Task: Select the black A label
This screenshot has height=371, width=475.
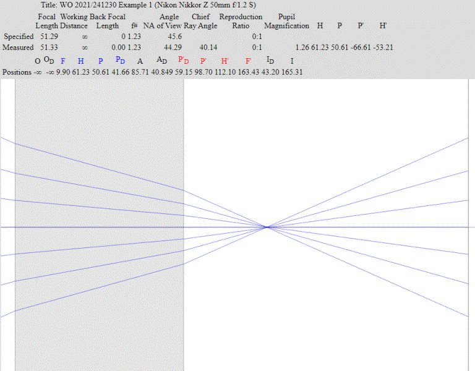Action: [140, 61]
